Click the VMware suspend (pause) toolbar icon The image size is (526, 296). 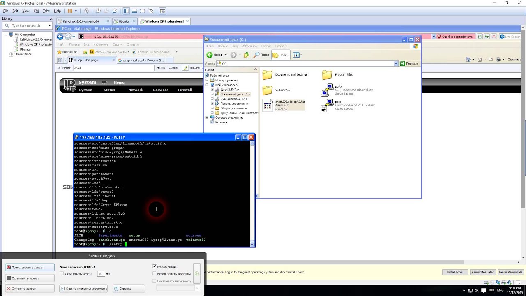(69, 11)
